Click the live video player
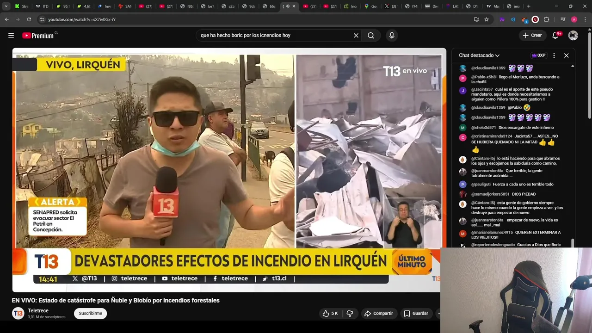592x333 pixels. point(229,170)
